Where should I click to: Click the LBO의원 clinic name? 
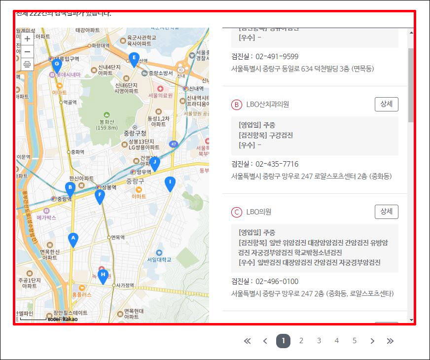tap(258, 212)
